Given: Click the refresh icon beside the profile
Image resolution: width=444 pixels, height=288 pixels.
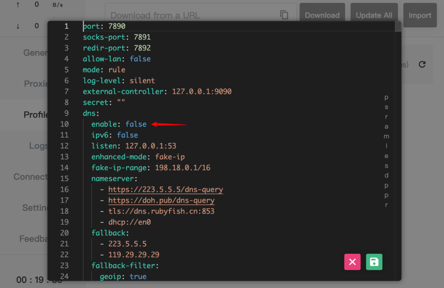Looking at the screenshot, I should (x=422, y=65).
